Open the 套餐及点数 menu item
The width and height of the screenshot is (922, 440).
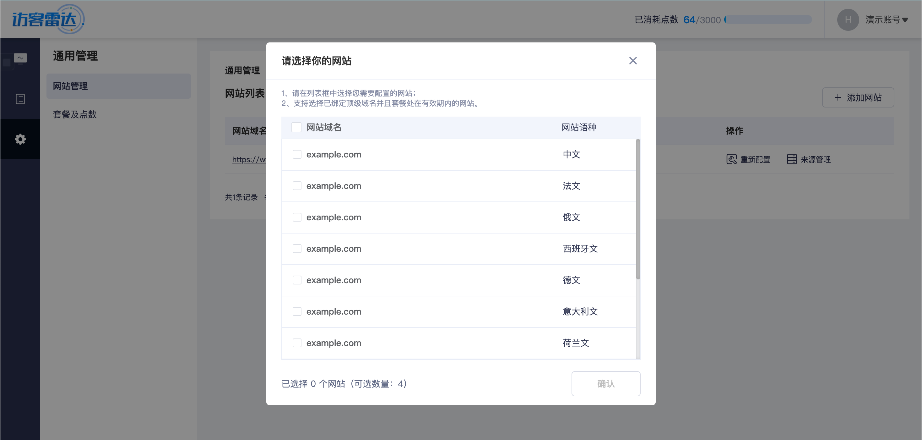(x=74, y=114)
